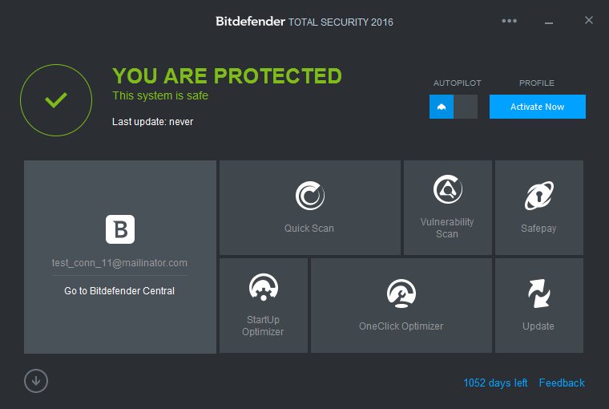Image resolution: width=609 pixels, height=409 pixels.
Task: Start a Quick Scan
Action: click(x=309, y=208)
